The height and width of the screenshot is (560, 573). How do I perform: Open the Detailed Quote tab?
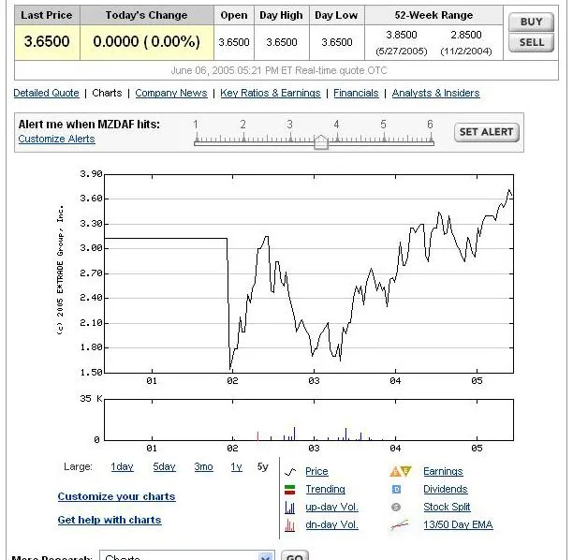point(46,94)
